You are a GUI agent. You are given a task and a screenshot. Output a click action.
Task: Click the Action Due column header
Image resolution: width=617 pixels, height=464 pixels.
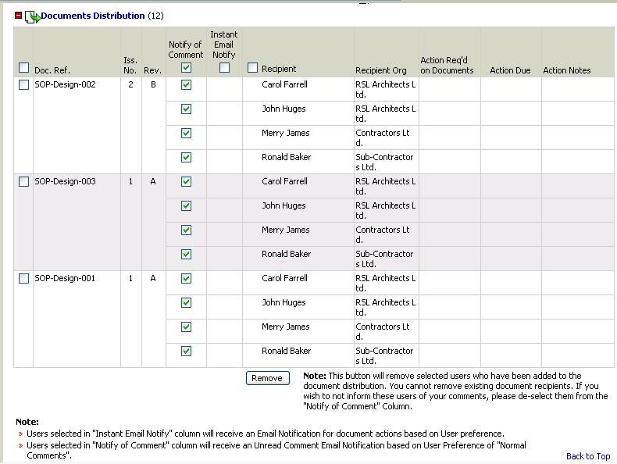click(x=510, y=70)
